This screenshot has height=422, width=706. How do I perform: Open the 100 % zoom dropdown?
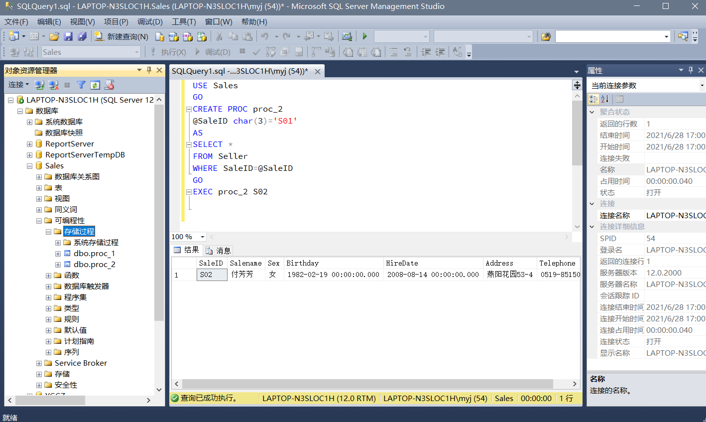point(202,237)
